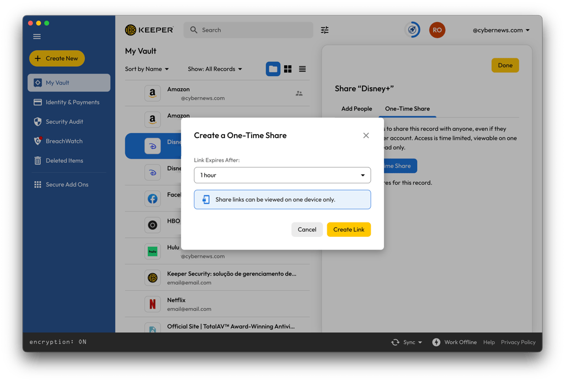
Task: Close the One-Time Share dialog
Action: [x=366, y=135]
